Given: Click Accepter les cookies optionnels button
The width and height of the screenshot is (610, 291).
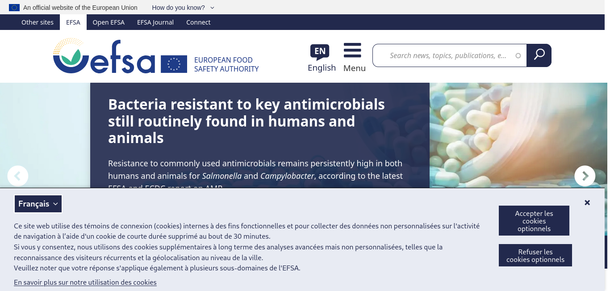Looking at the screenshot, I should click(x=534, y=221).
